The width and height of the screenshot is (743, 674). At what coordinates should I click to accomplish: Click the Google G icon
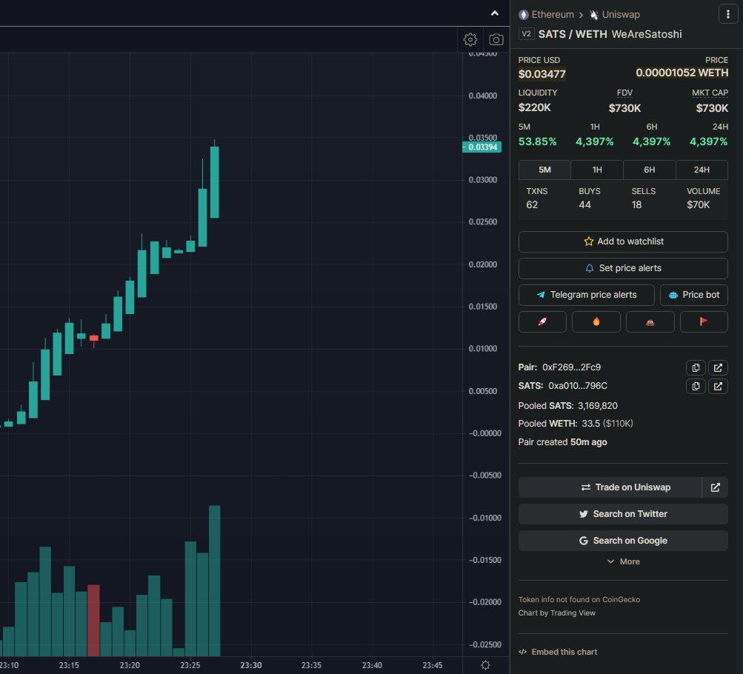tap(583, 541)
